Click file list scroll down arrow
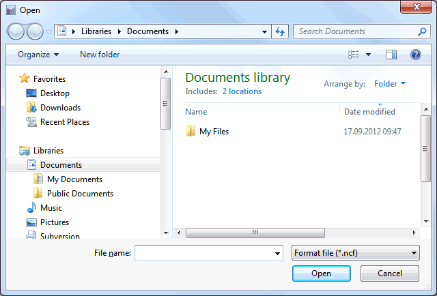Image resolution: width=437 pixels, height=296 pixels. pos(426,222)
